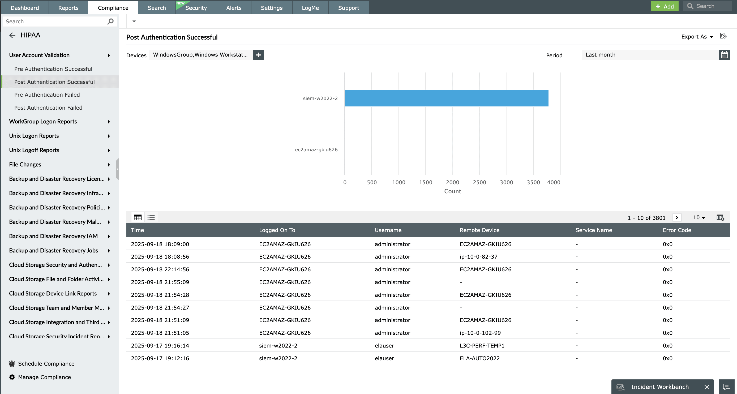Open the add/remove columns icon
This screenshot has width=737, height=394.
coord(720,218)
